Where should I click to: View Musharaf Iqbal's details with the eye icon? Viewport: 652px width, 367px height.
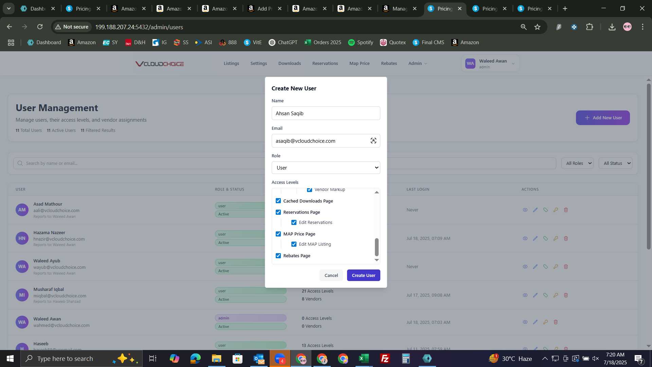525,295
